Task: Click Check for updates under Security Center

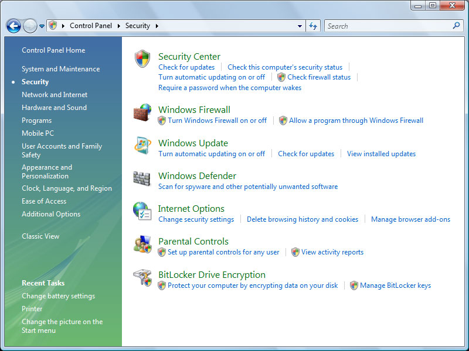Action: (186, 67)
